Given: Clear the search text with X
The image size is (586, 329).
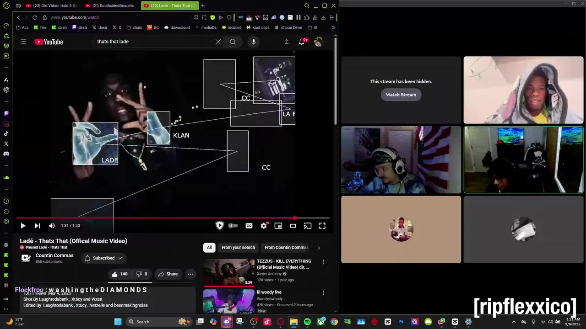Looking at the screenshot, I should coord(218,42).
